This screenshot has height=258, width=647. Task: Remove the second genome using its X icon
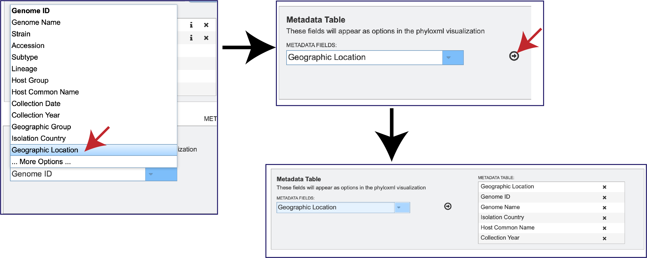pyautogui.click(x=206, y=38)
